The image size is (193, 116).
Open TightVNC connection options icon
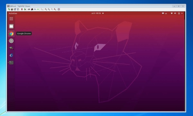tap(15, 9)
